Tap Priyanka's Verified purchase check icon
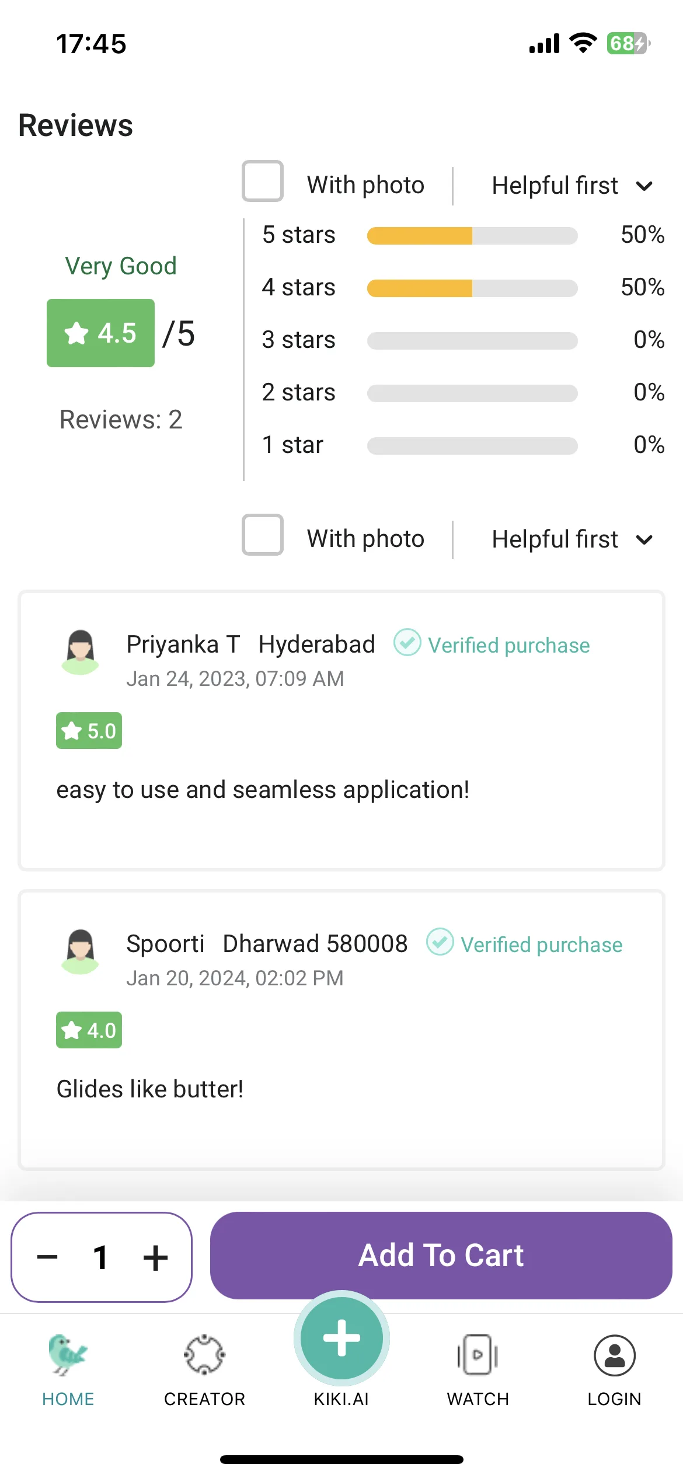 coord(407,643)
